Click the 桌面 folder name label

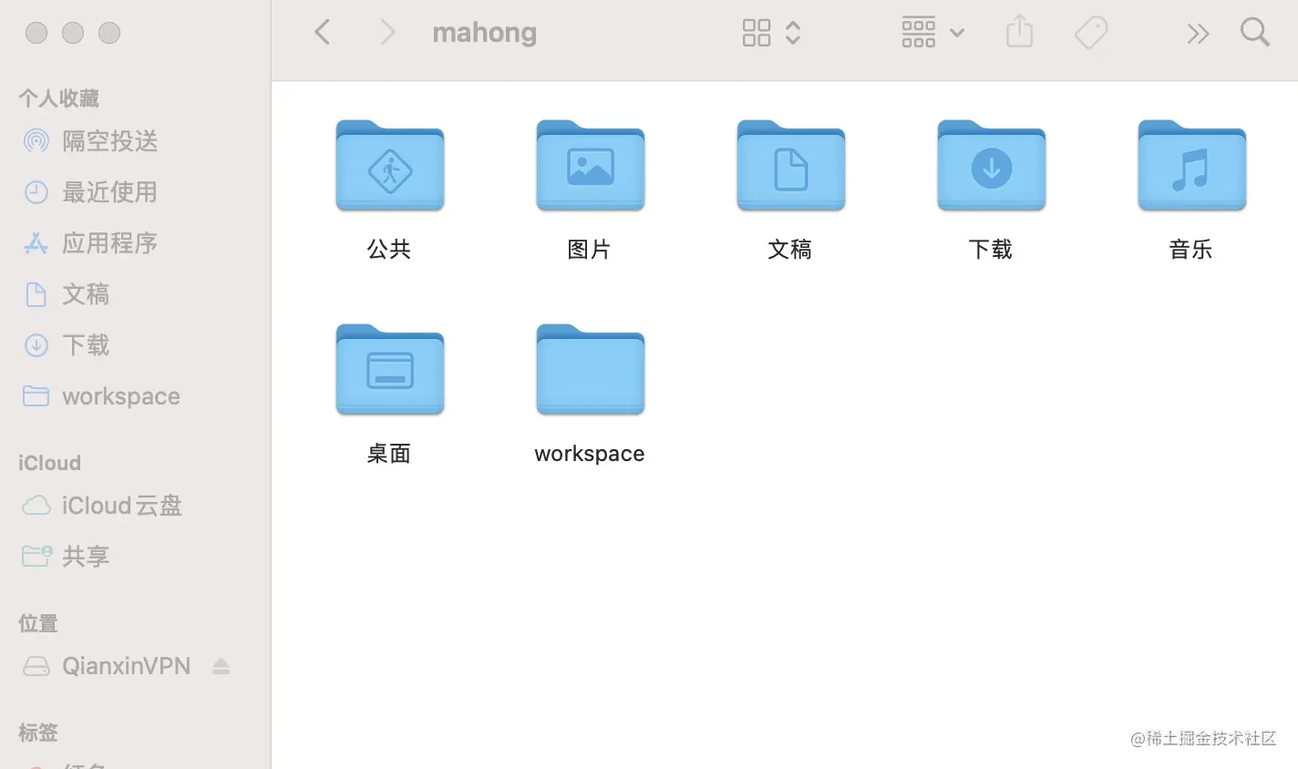pos(389,454)
